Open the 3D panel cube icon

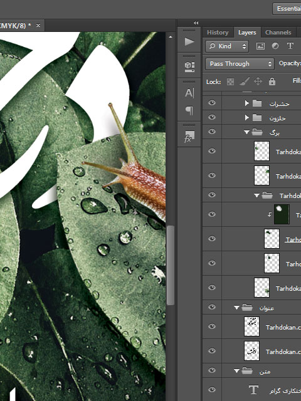pos(189,67)
